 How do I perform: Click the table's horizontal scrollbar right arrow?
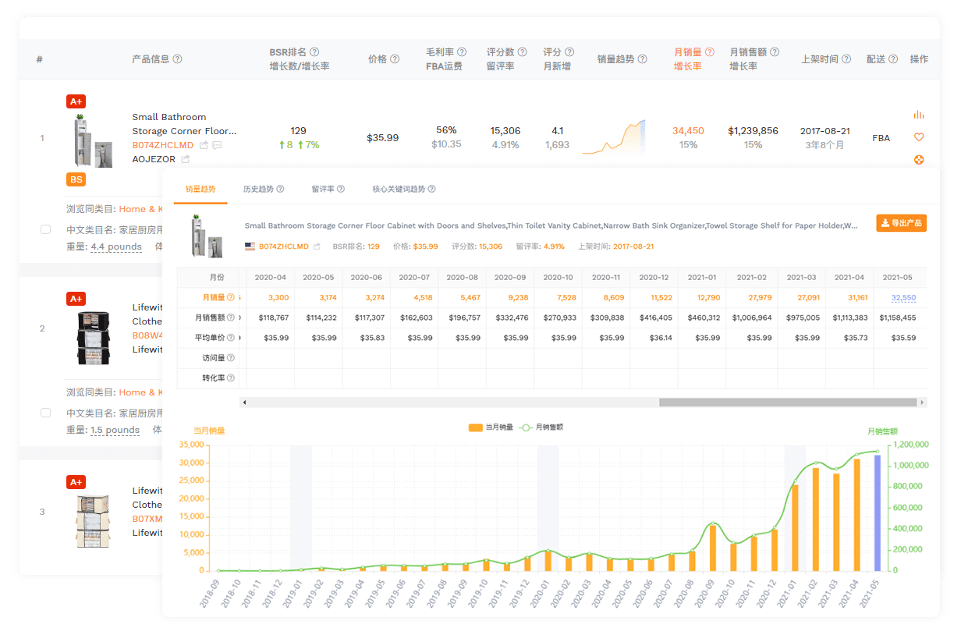(923, 403)
